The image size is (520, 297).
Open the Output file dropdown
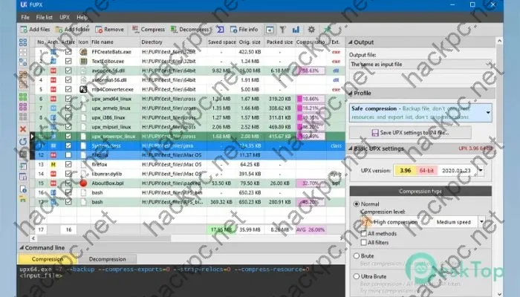point(420,65)
